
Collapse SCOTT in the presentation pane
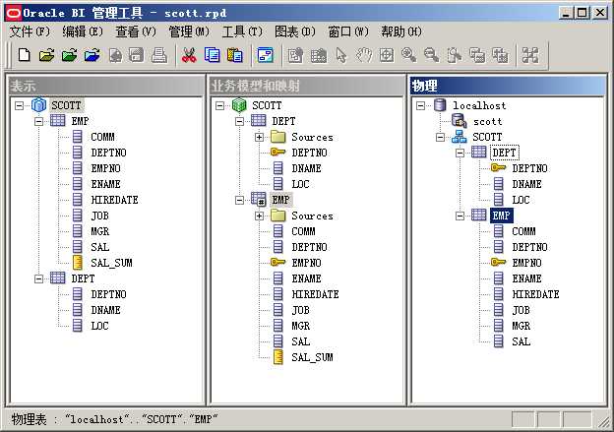click(19, 105)
